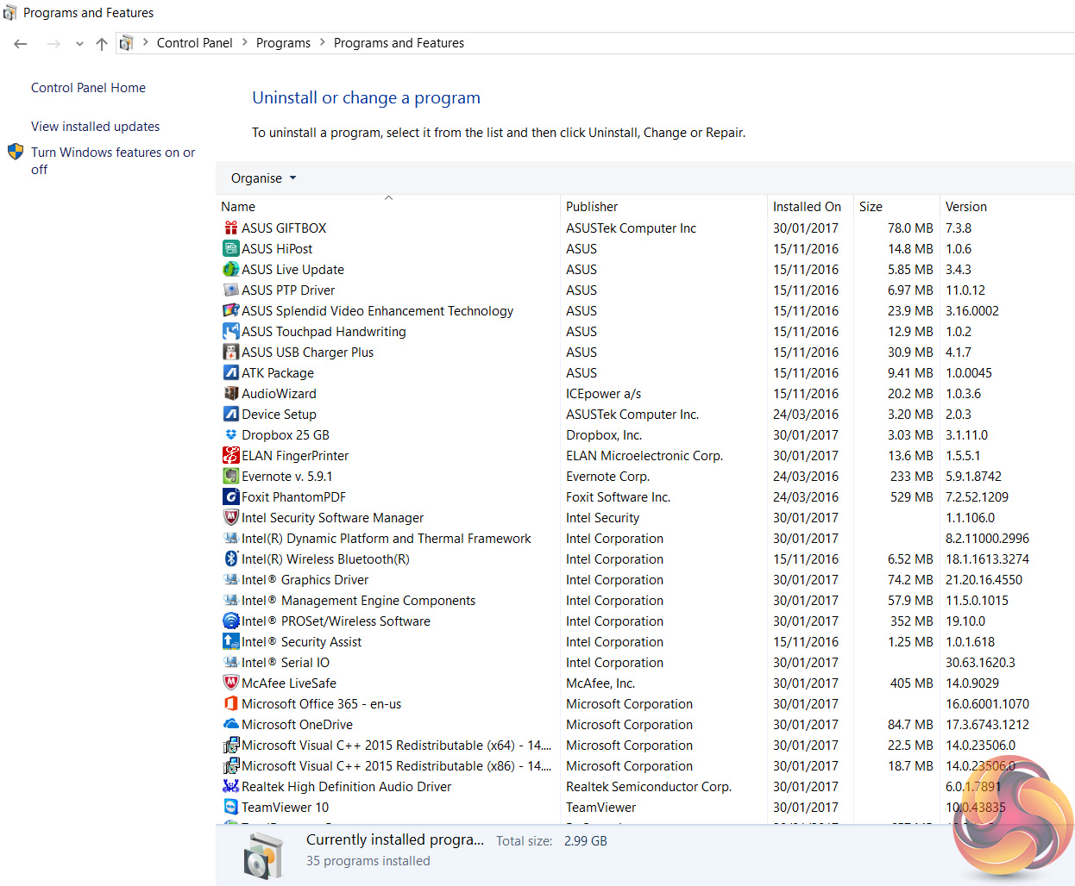Select Intel Serial IO entry
The width and height of the screenshot is (1075, 886).
click(x=286, y=663)
